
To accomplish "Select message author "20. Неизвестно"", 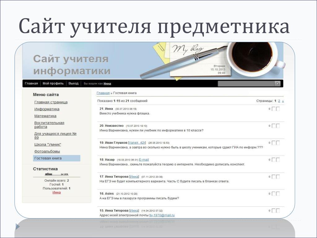I will (x=111, y=126).
